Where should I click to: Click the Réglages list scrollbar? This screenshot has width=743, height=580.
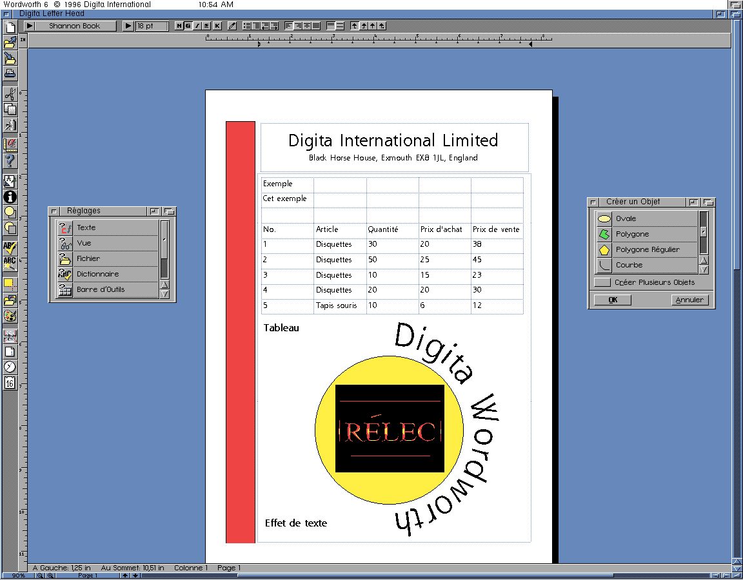tap(164, 250)
